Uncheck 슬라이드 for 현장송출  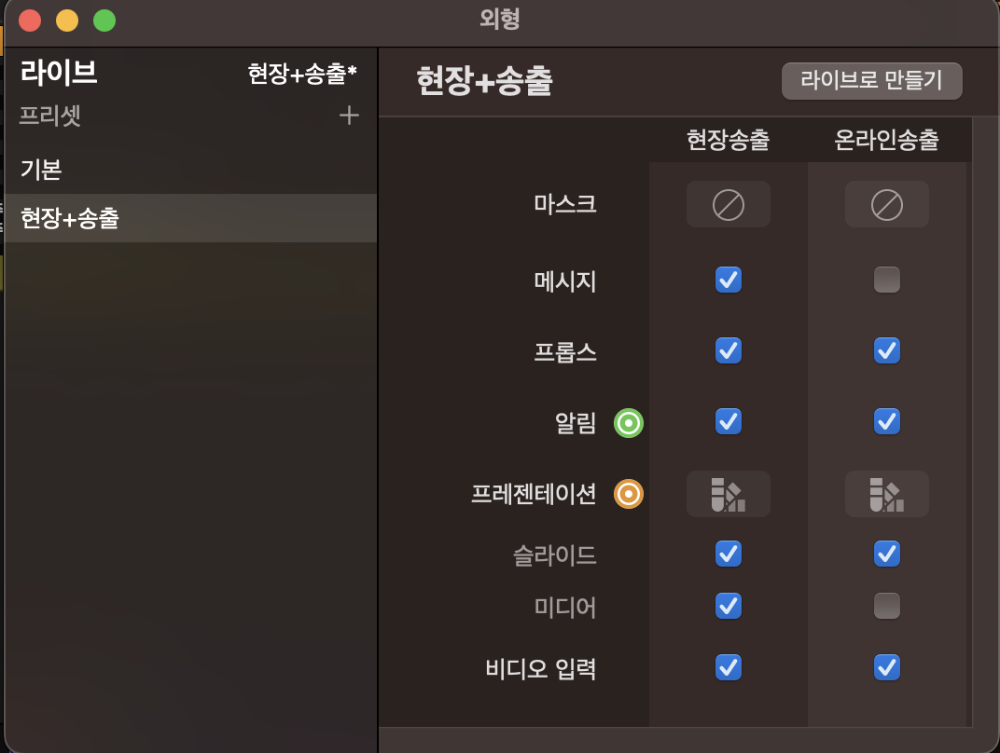point(729,554)
